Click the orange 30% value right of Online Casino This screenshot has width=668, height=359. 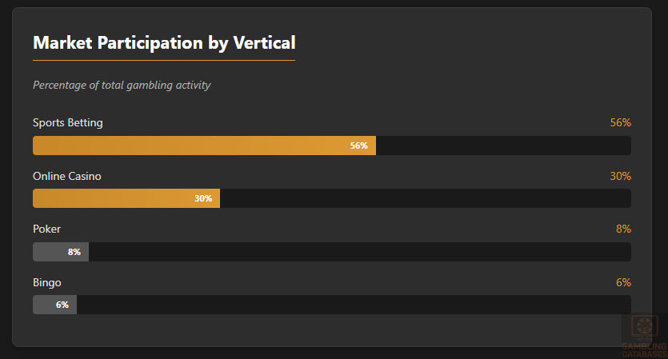[621, 176]
